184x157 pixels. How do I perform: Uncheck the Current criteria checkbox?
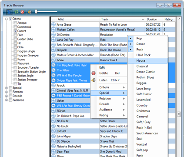coord(15,31)
